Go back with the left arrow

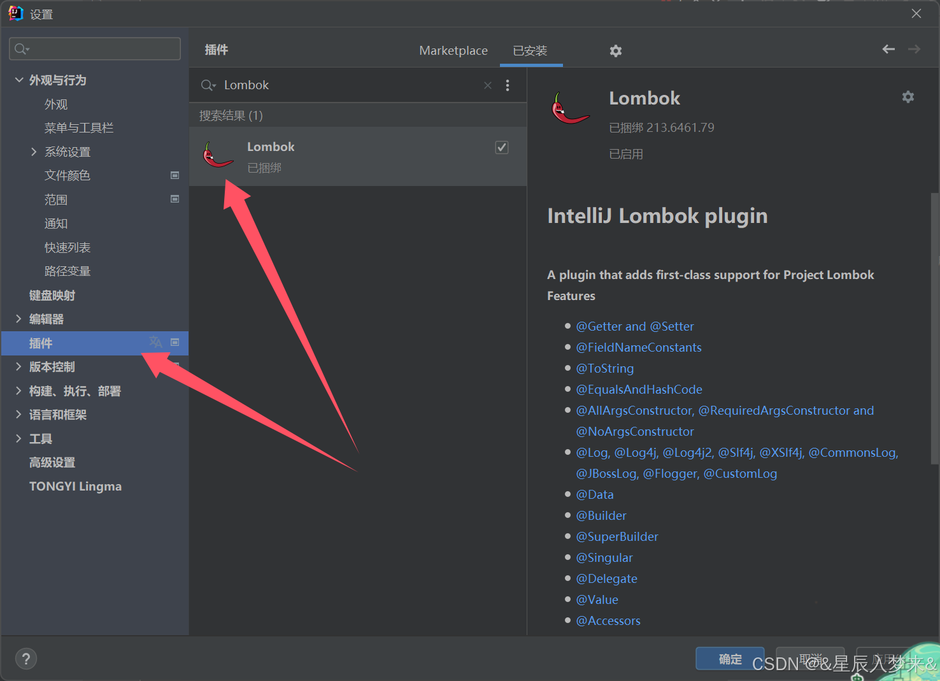tap(888, 49)
